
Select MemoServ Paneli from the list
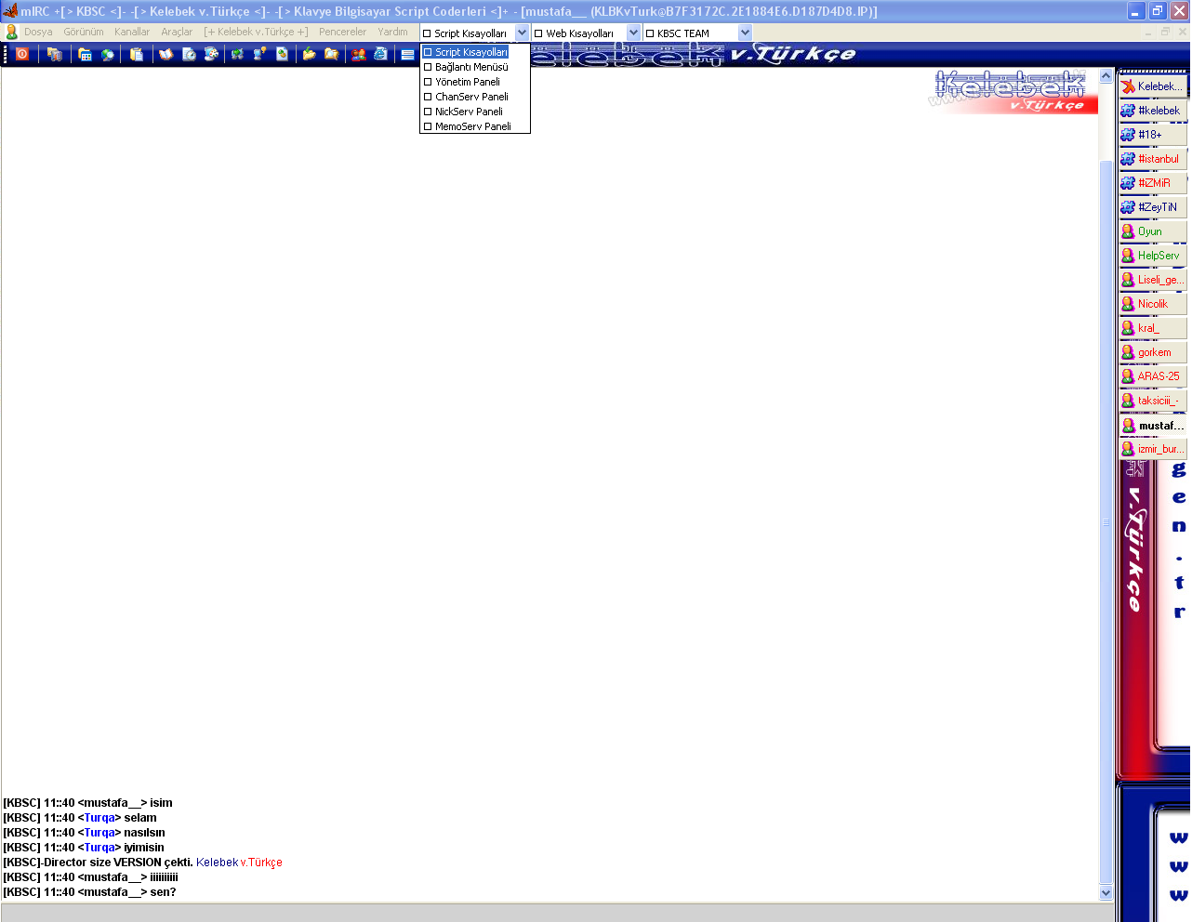pyautogui.click(x=474, y=126)
